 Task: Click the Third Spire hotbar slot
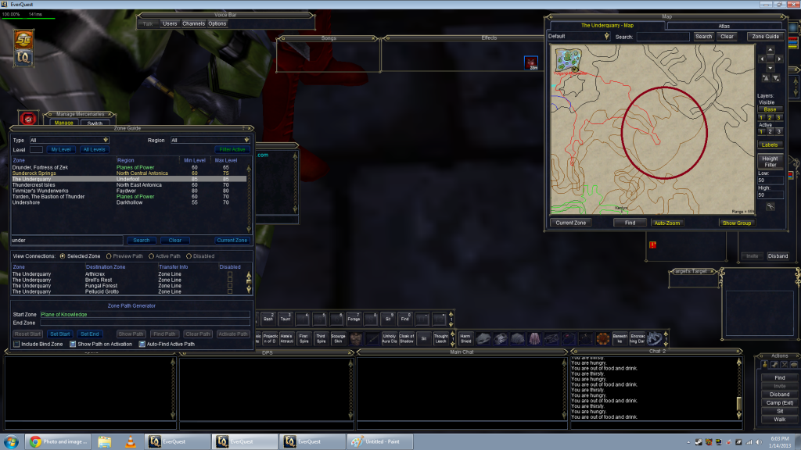(x=321, y=338)
